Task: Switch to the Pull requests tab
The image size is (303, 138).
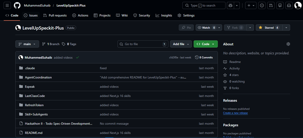Action: coord(55,15)
